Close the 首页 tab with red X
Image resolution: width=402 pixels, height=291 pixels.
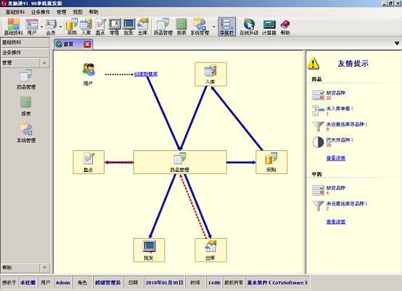(87, 44)
